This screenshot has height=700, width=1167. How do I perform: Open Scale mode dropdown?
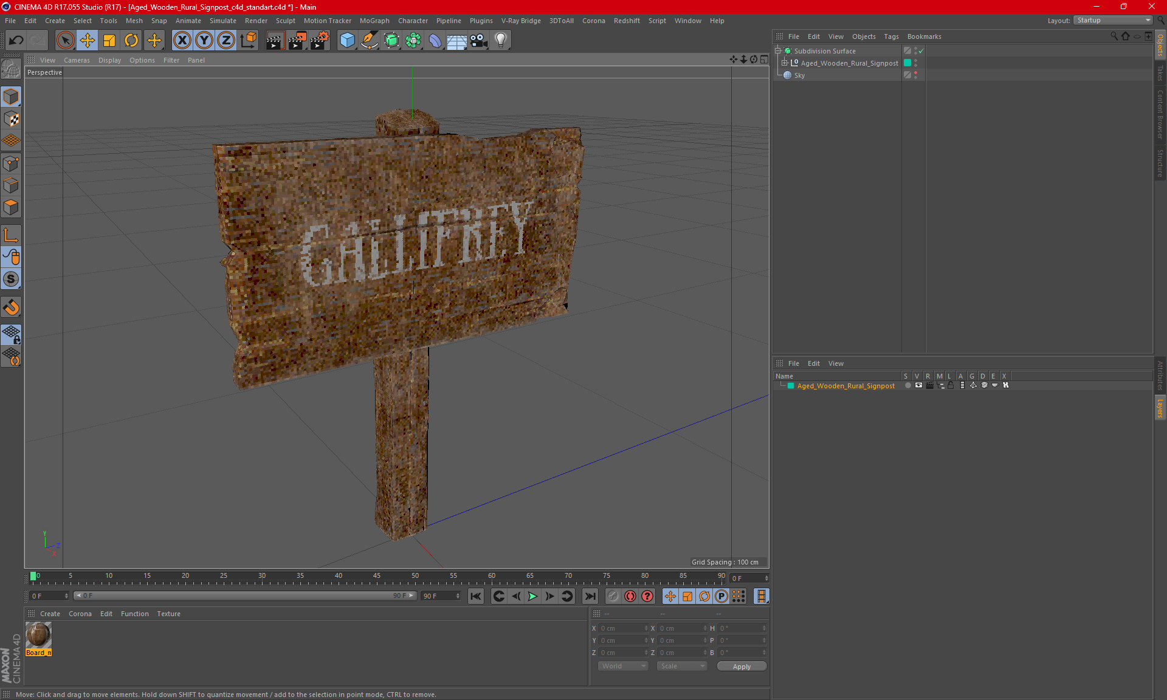[x=682, y=666]
